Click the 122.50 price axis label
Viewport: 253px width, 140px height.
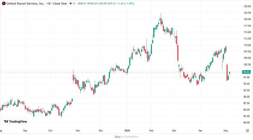pyautogui.click(x=247, y=13)
